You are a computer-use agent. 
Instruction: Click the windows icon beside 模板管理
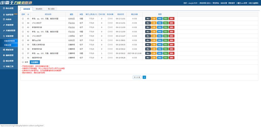[x=4, y=50]
